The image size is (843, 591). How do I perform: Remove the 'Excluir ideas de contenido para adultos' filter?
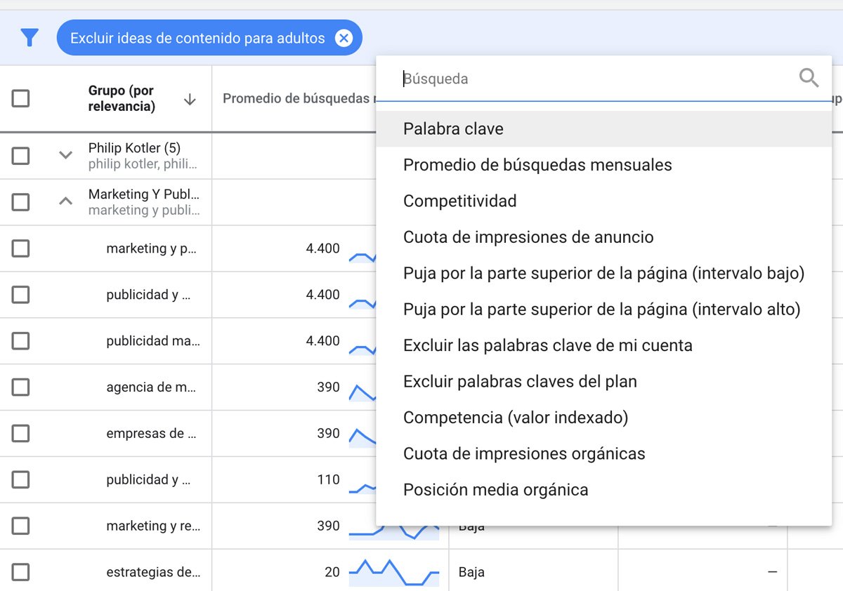(x=344, y=37)
